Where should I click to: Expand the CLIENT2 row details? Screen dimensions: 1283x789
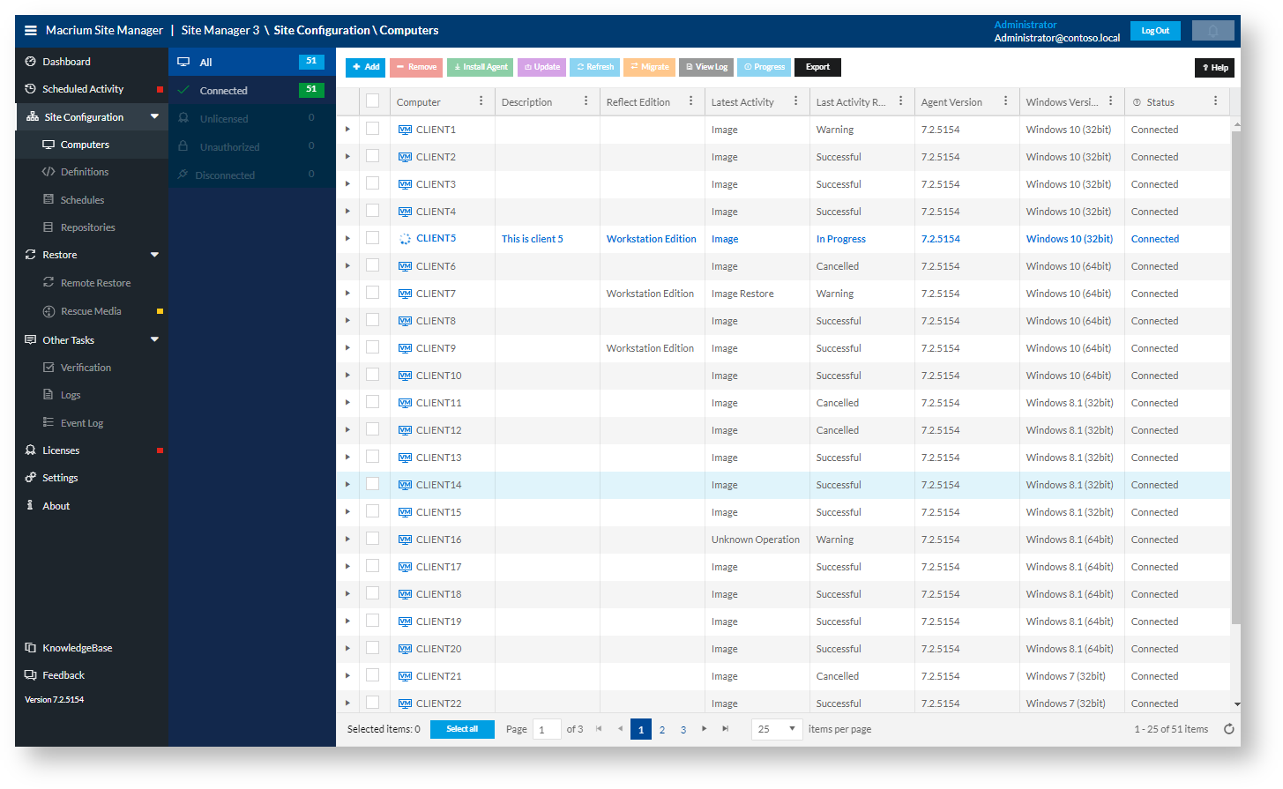pyautogui.click(x=347, y=157)
